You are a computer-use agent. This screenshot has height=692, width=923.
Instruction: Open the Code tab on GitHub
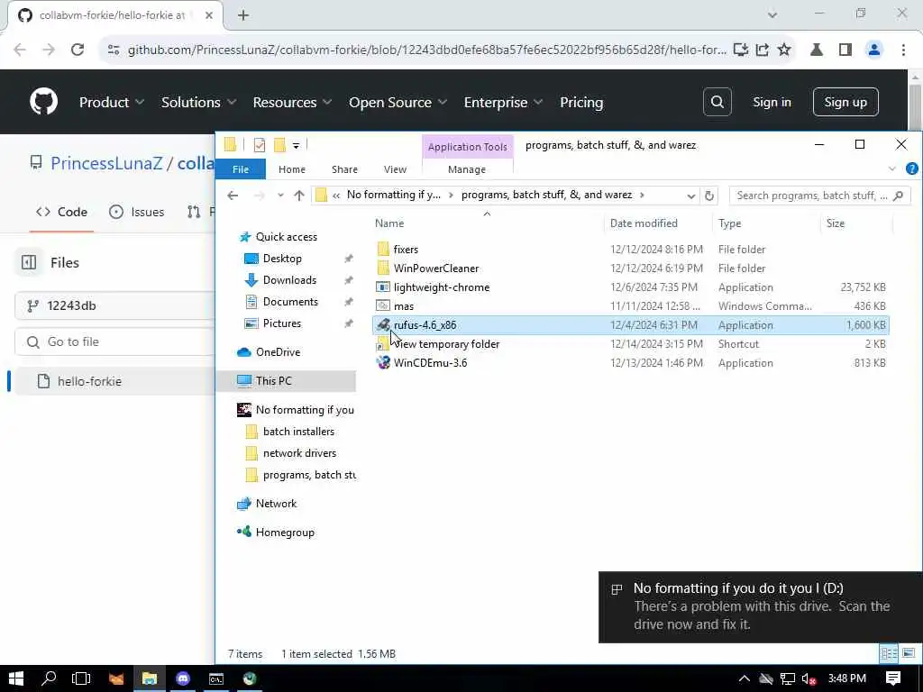pyautogui.click(x=62, y=212)
